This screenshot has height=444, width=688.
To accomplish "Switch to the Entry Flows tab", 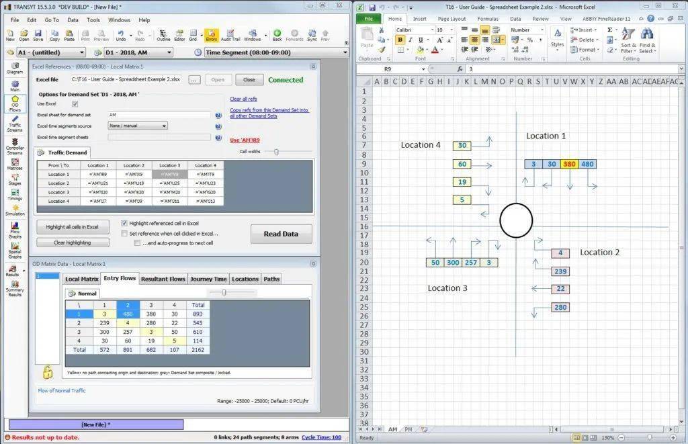I will [120, 279].
